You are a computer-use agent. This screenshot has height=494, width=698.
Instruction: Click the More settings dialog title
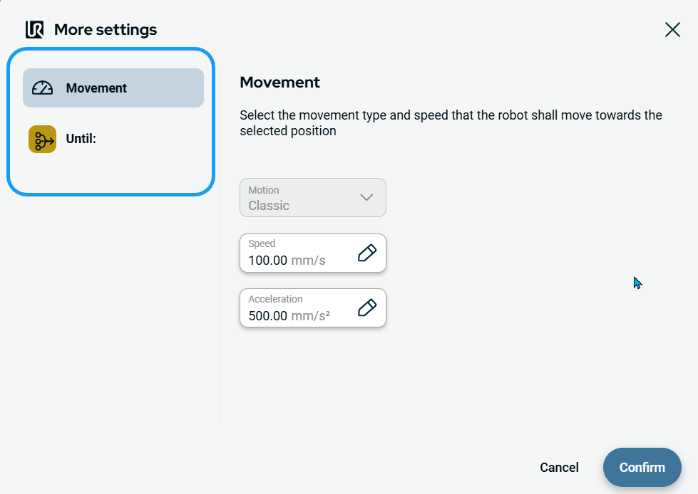[106, 30]
